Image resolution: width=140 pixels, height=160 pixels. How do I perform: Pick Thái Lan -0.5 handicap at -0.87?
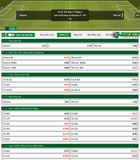(104, 68)
